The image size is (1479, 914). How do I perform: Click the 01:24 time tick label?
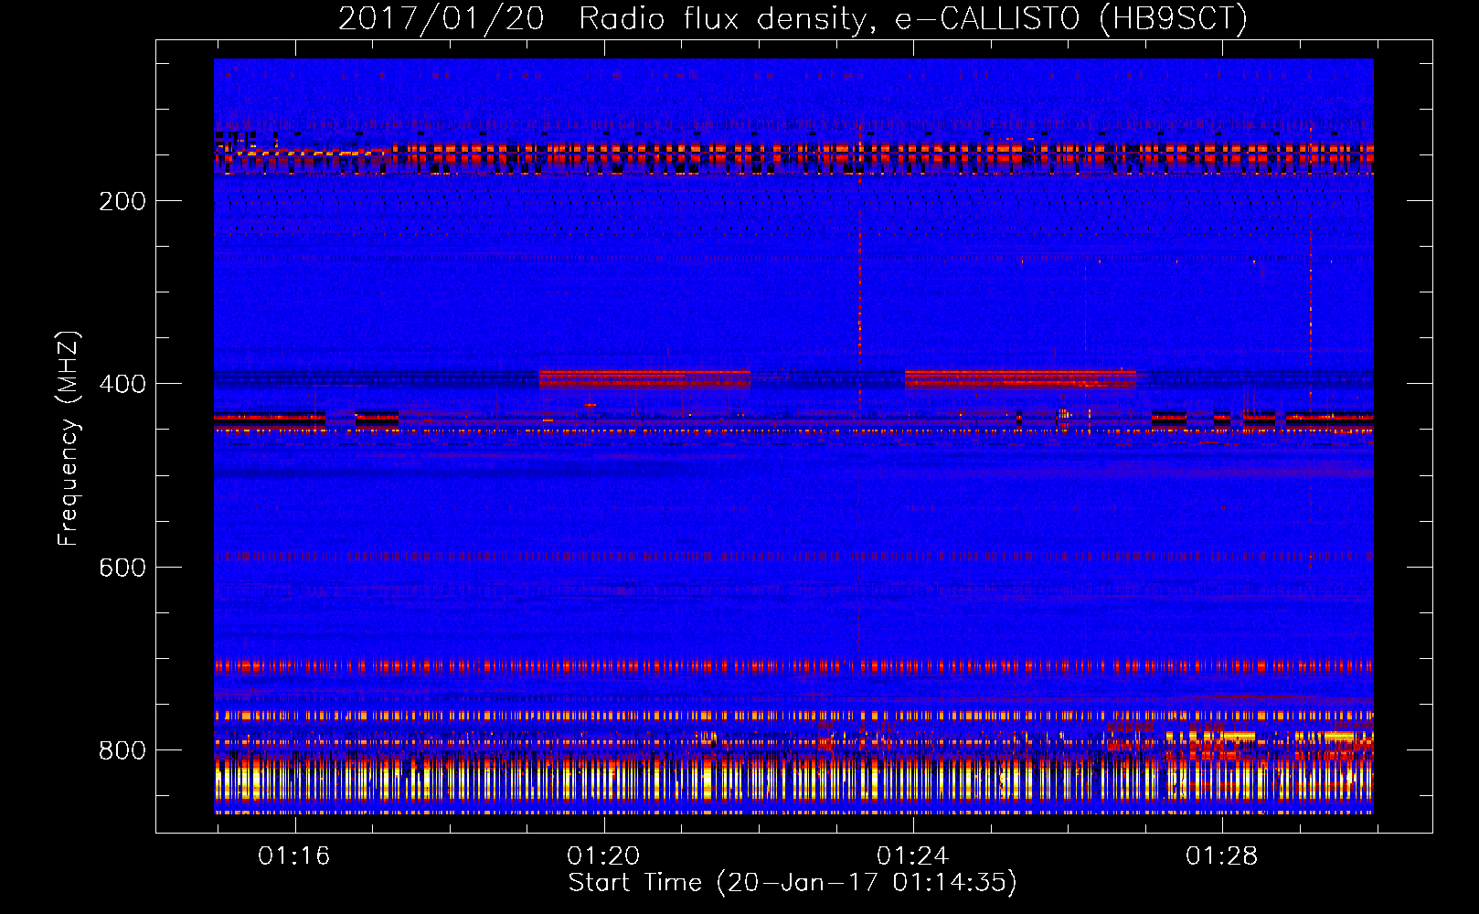[912, 856]
